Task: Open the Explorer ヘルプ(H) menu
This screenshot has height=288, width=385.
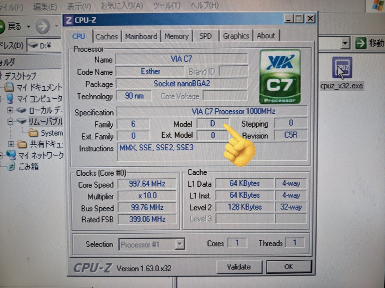Action: coord(204,5)
